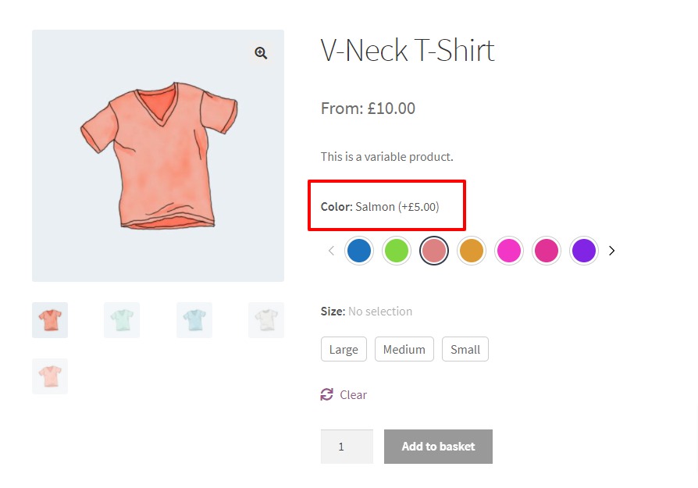This screenshot has width=698, height=488.
Task: Choose the Medium size option
Action: pos(404,349)
